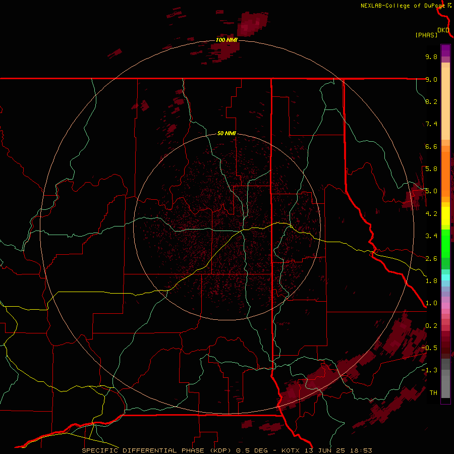Pick the gray segment of the color bar
The width and height of the screenshot is (454, 454).
(445, 378)
